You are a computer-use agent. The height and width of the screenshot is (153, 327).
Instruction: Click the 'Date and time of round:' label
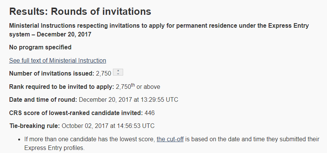[43, 100]
